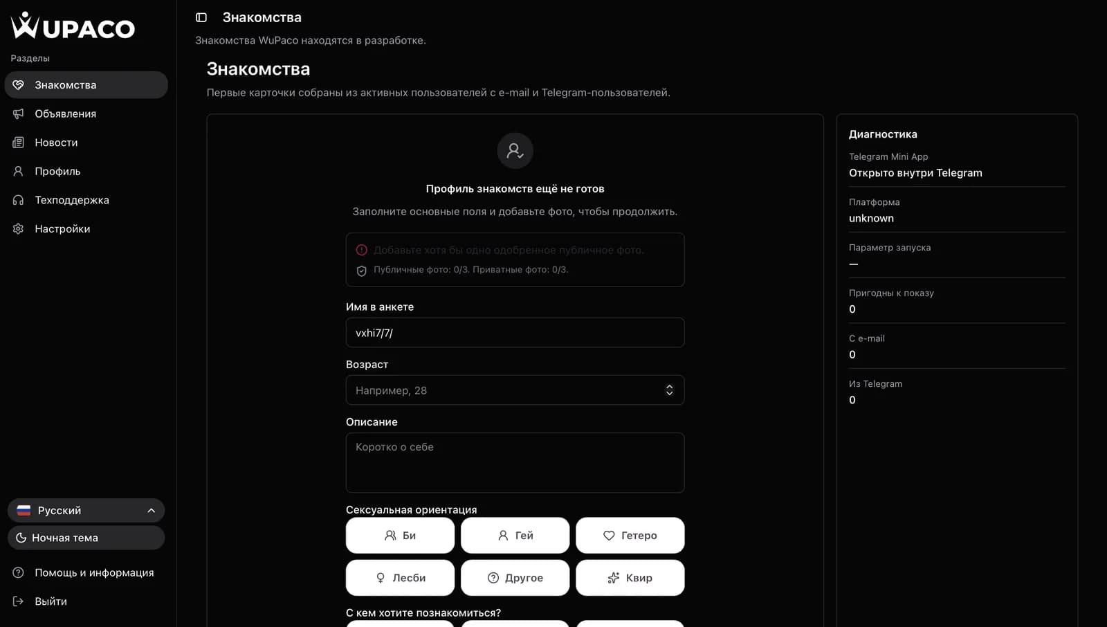The width and height of the screenshot is (1107, 627).
Task: Click the 'Пригодны к показу' label
Action: click(x=891, y=293)
